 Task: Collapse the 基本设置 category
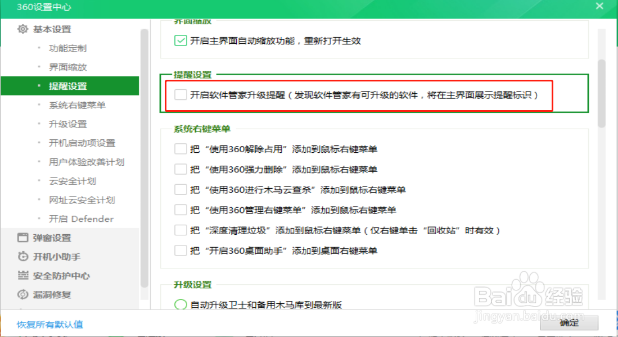point(52,29)
